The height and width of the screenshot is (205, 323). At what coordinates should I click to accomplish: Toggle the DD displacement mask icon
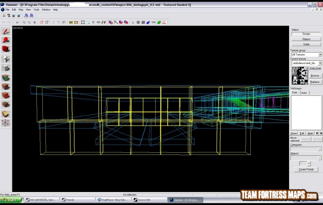tap(111, 22)
